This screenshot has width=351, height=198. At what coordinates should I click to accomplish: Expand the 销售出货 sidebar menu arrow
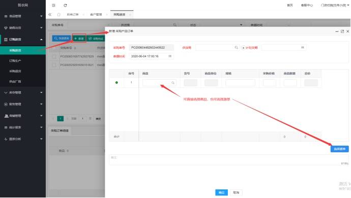[x=41, y=28]
